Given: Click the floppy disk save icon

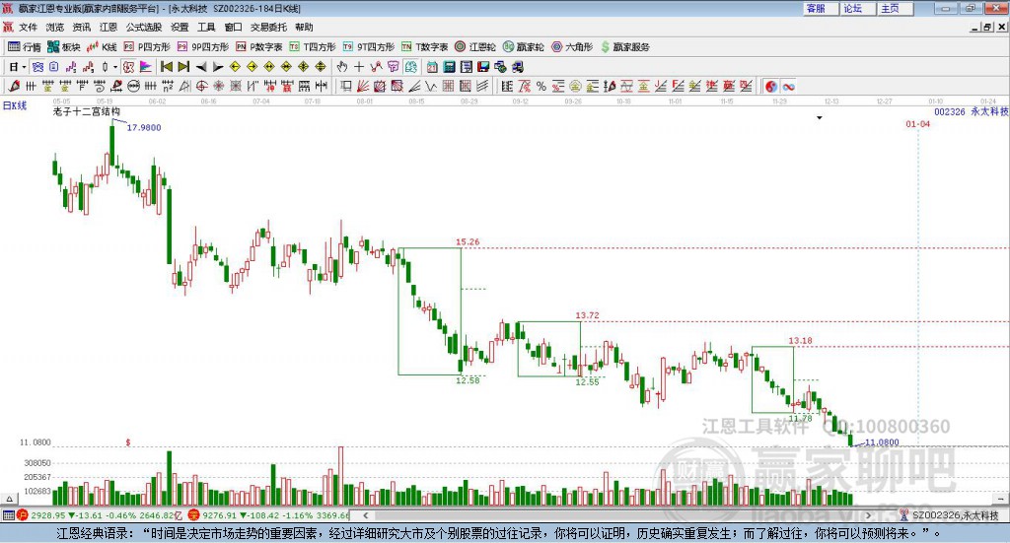Looking at the screenshot, I should [483, 67].
